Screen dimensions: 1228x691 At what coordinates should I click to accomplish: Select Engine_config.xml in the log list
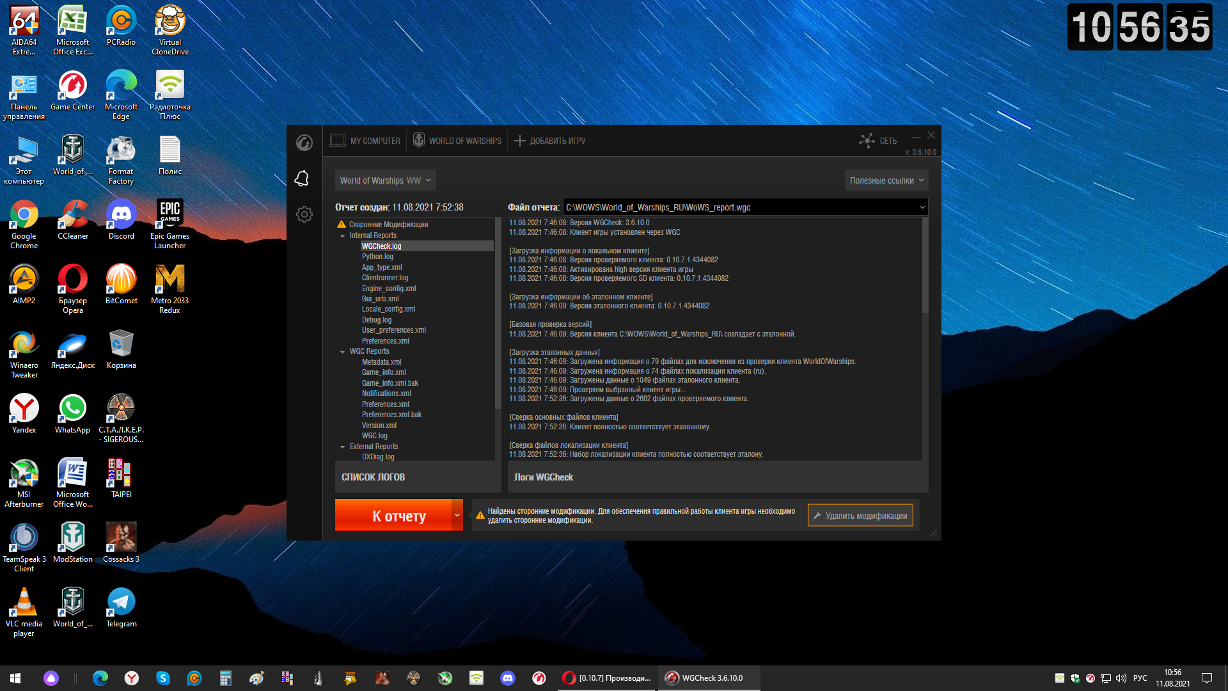[389, 289]
